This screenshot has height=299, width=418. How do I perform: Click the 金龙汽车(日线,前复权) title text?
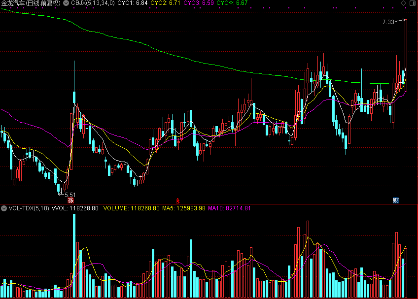click(31, 3)
